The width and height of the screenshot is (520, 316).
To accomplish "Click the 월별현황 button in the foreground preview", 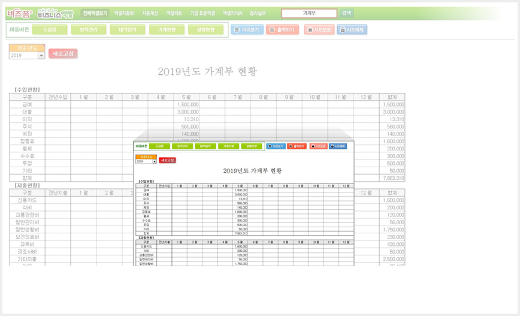I will point(252,146).
